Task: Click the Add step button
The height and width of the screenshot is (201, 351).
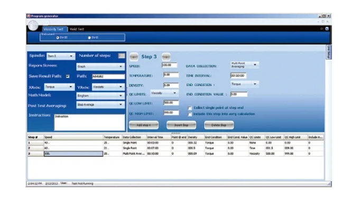Action: [x=144, y=125]
